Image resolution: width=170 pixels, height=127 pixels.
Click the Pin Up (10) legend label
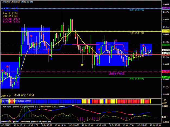10,13
